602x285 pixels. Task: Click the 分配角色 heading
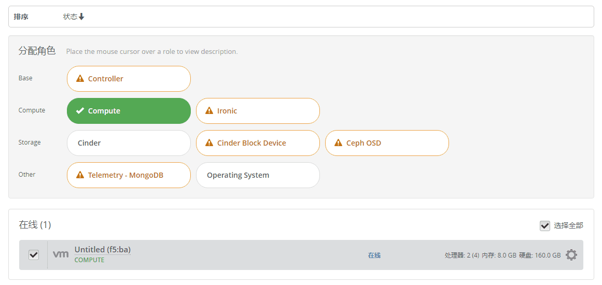37,51
